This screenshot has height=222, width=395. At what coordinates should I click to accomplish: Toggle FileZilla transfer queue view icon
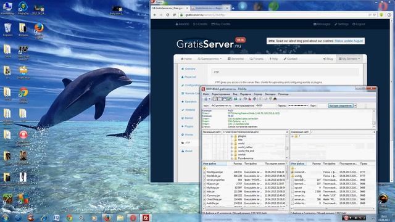[230, 99]
